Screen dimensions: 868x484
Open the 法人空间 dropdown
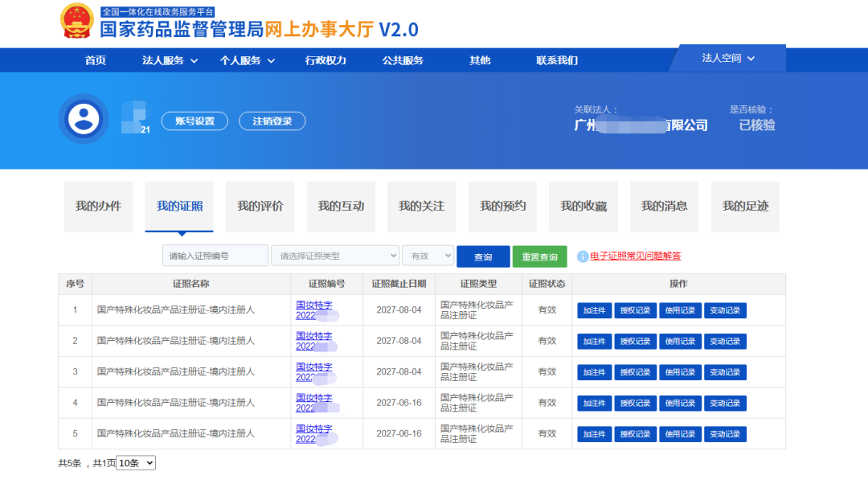728,58
